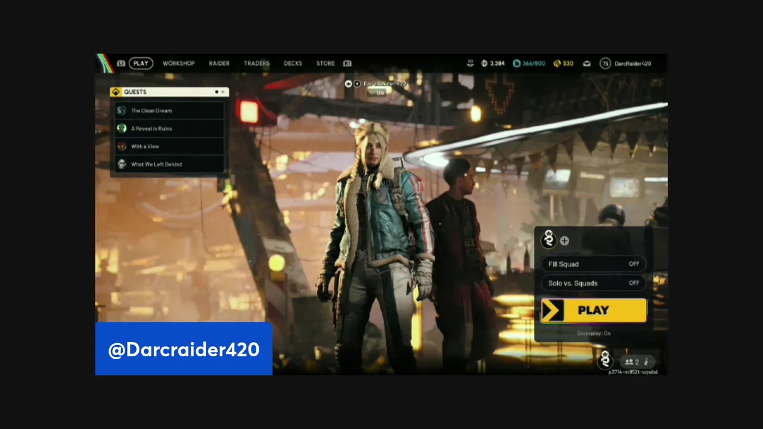This screenshot has height=429, width=763.
Task: Click the party leader badge above character
Action: (357, 83)
